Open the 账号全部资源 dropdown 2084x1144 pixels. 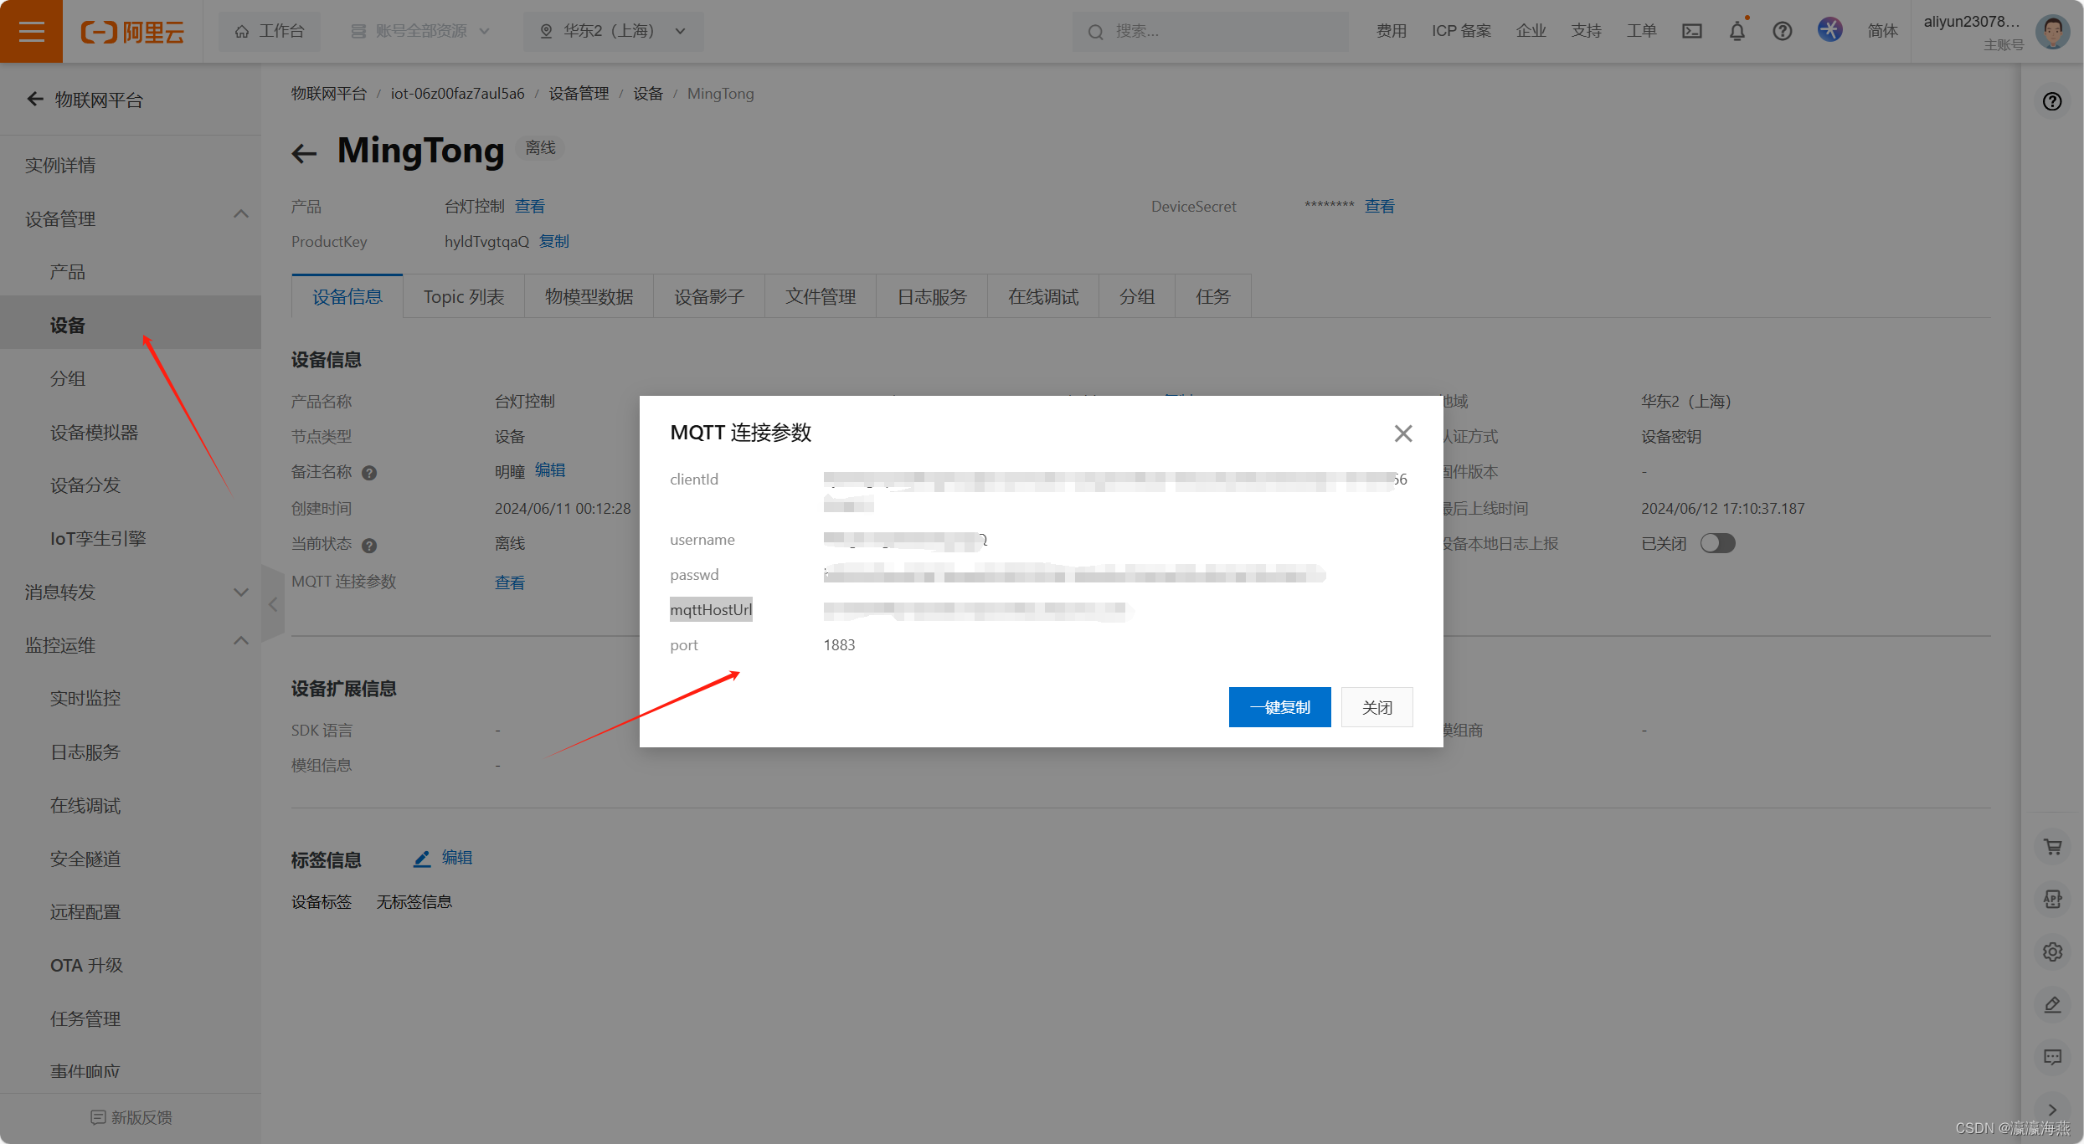[x=420, y=31]
